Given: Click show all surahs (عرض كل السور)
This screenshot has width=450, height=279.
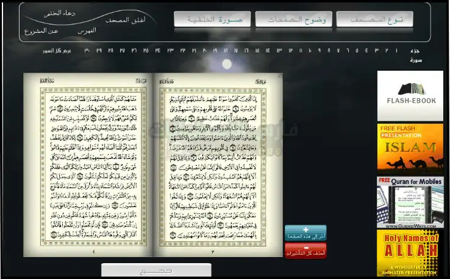Looking at the screenshot, I should tap(60, 51).
